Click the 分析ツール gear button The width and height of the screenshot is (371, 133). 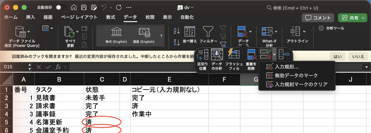(x=331, y=28)
